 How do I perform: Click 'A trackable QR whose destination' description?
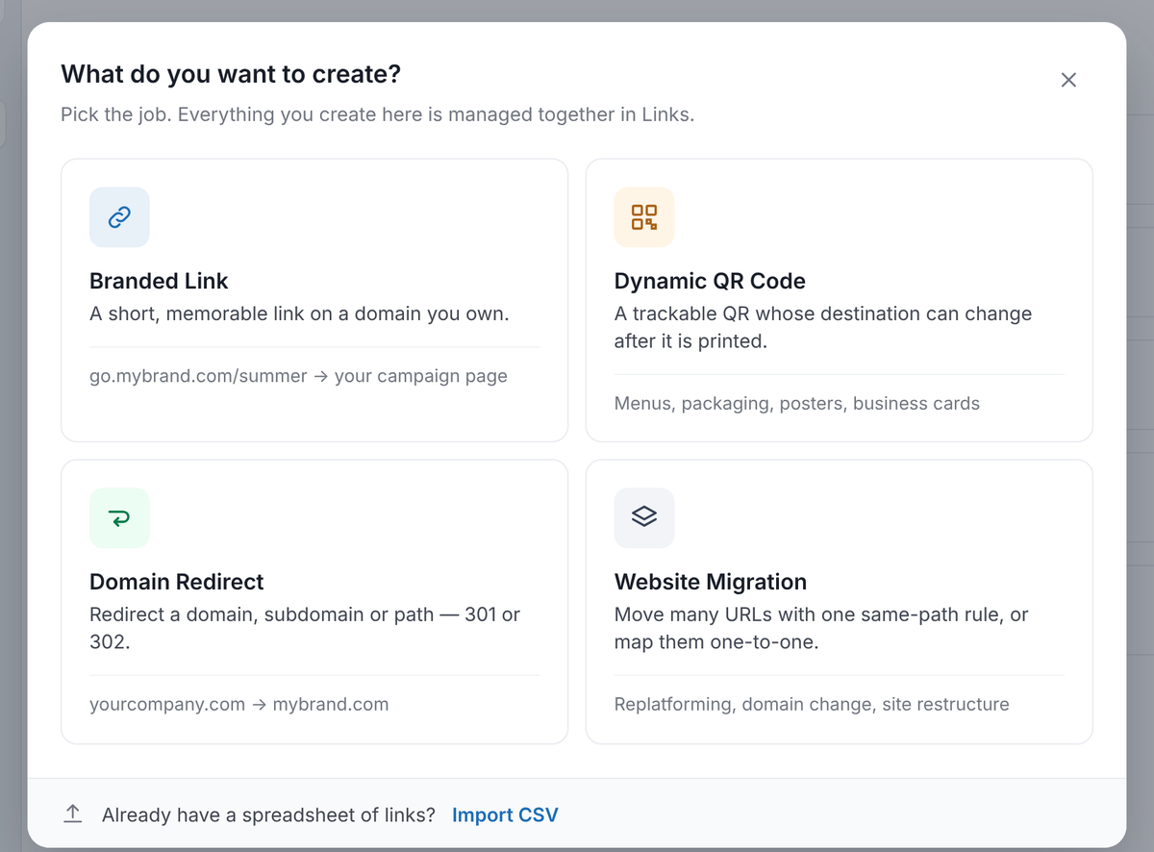coord(823,327)
